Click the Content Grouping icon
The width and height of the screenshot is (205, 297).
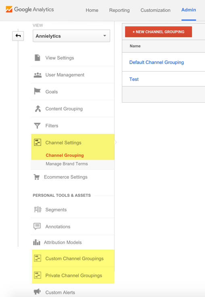point(38,109)
